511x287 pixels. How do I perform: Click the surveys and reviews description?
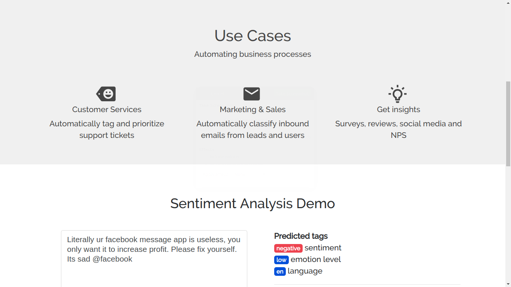[x=398, y=129]
